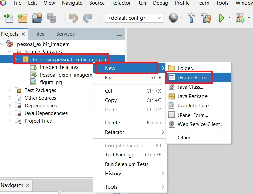Select the ImagemTela.java file

coord(59,67)
